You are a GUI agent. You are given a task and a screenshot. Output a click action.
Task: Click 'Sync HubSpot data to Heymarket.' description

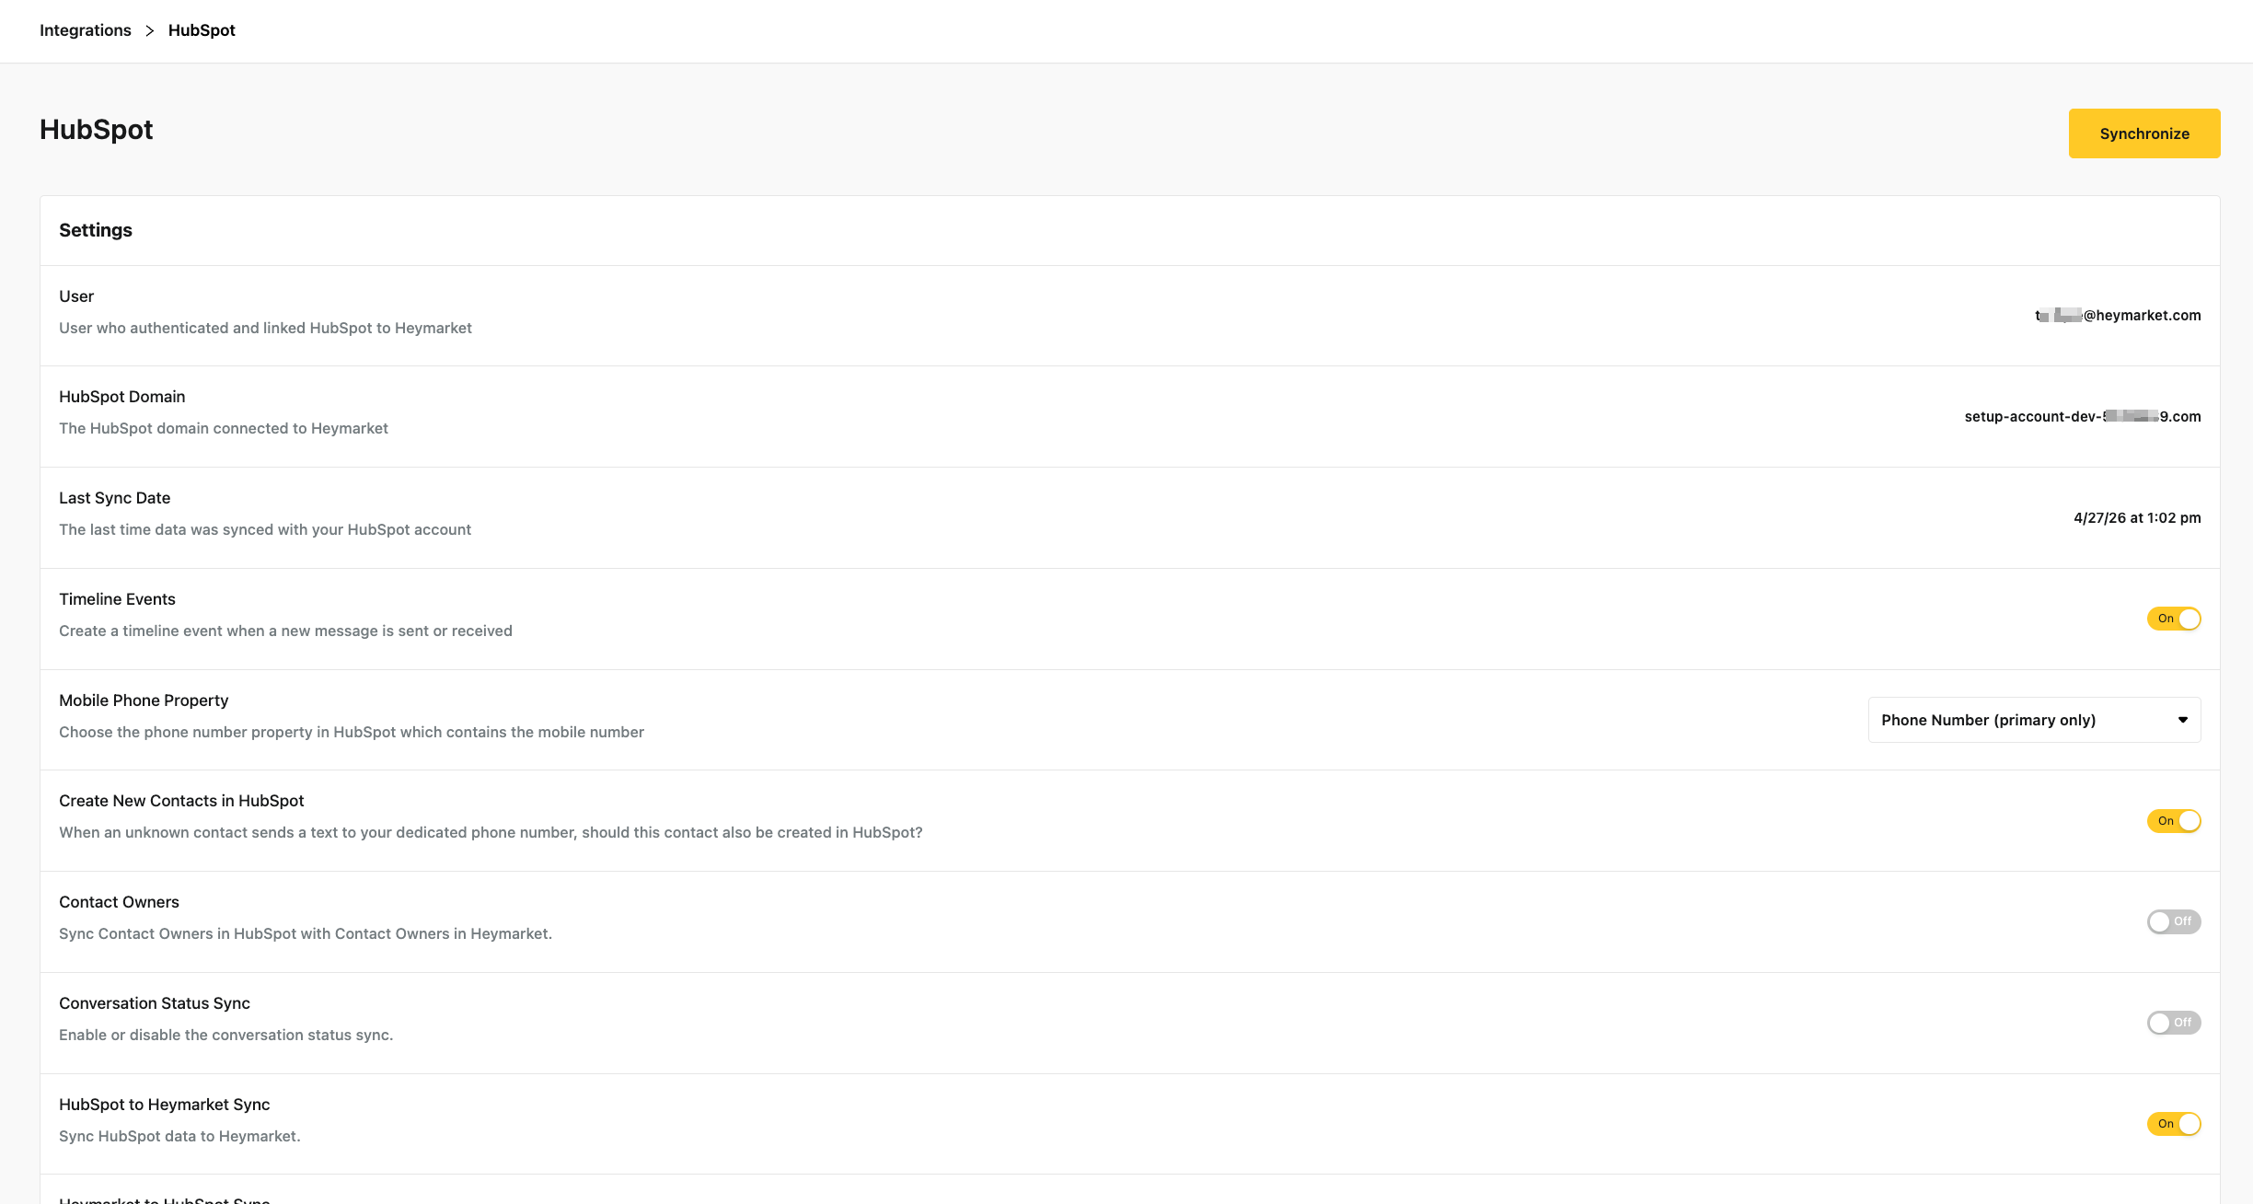pos(179,1136)
